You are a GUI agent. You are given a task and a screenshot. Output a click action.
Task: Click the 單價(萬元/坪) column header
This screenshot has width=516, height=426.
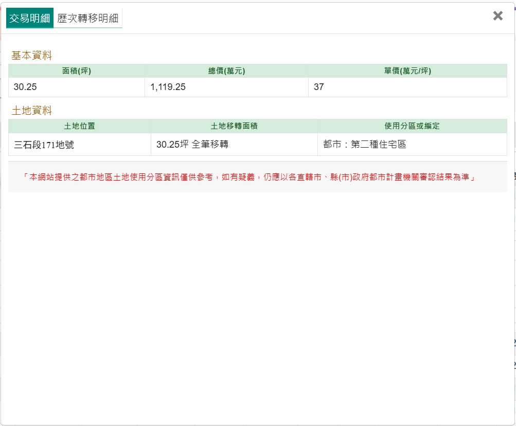pos(407,71)
